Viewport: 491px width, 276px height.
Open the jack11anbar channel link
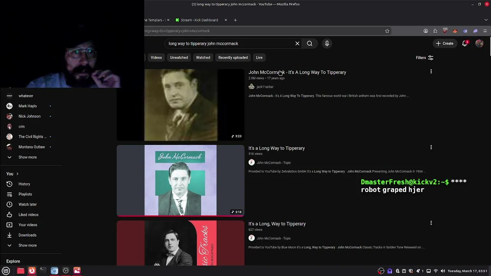point(265,87)
